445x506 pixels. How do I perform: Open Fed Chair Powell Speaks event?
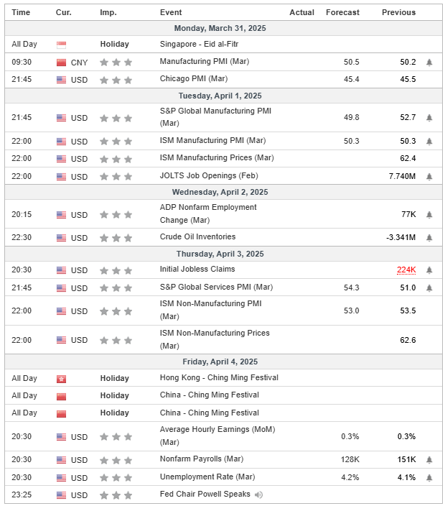click(x=205, y=494)
